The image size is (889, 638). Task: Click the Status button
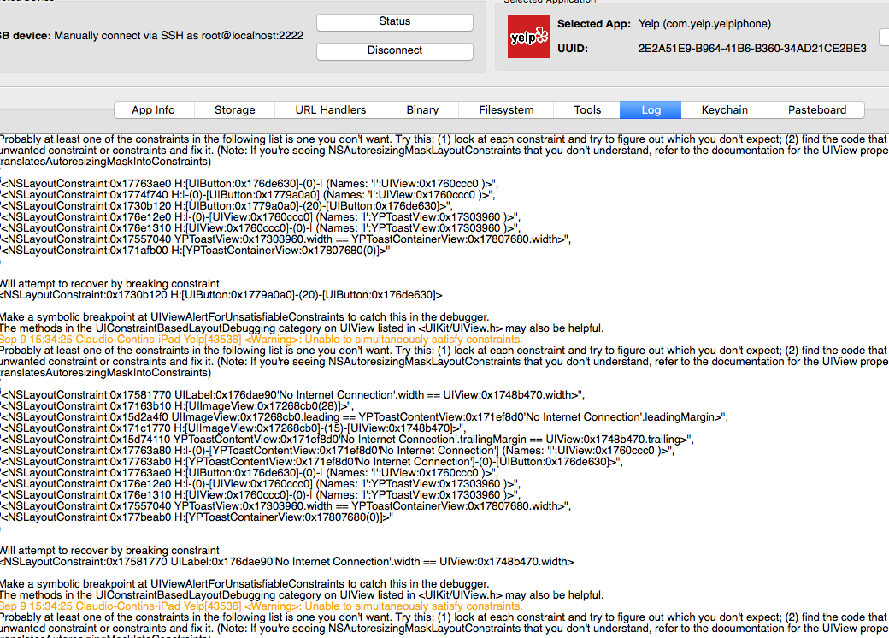pyautogui.click(x=395, y=21)
